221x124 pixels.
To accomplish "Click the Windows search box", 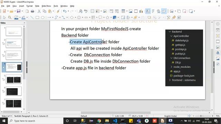I will click(x=36, y=121).
